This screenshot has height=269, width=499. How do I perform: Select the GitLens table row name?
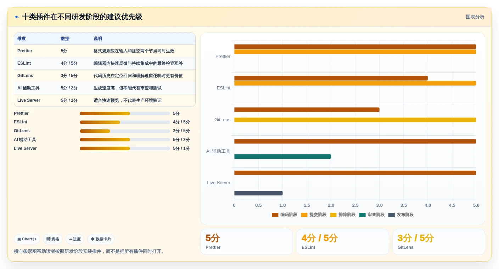25,76
